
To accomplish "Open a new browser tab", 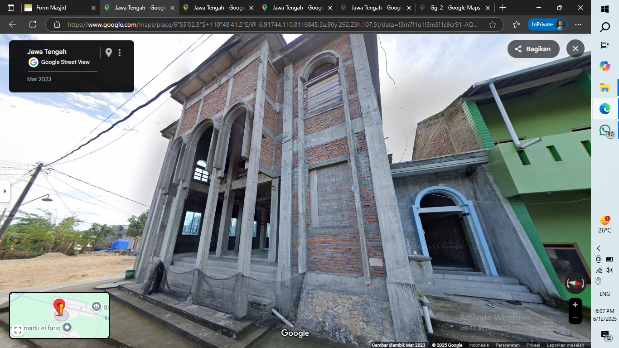I will (x=503, y=8).
